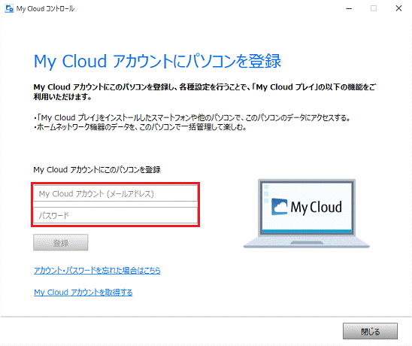Click the disabled maximize button
Screen dimensions: 412x346
coord(374,9)
